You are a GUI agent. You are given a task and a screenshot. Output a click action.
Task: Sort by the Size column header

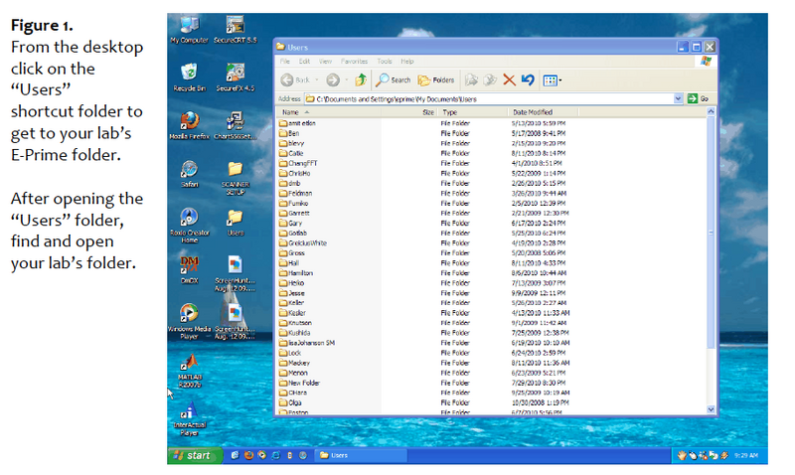409,112
